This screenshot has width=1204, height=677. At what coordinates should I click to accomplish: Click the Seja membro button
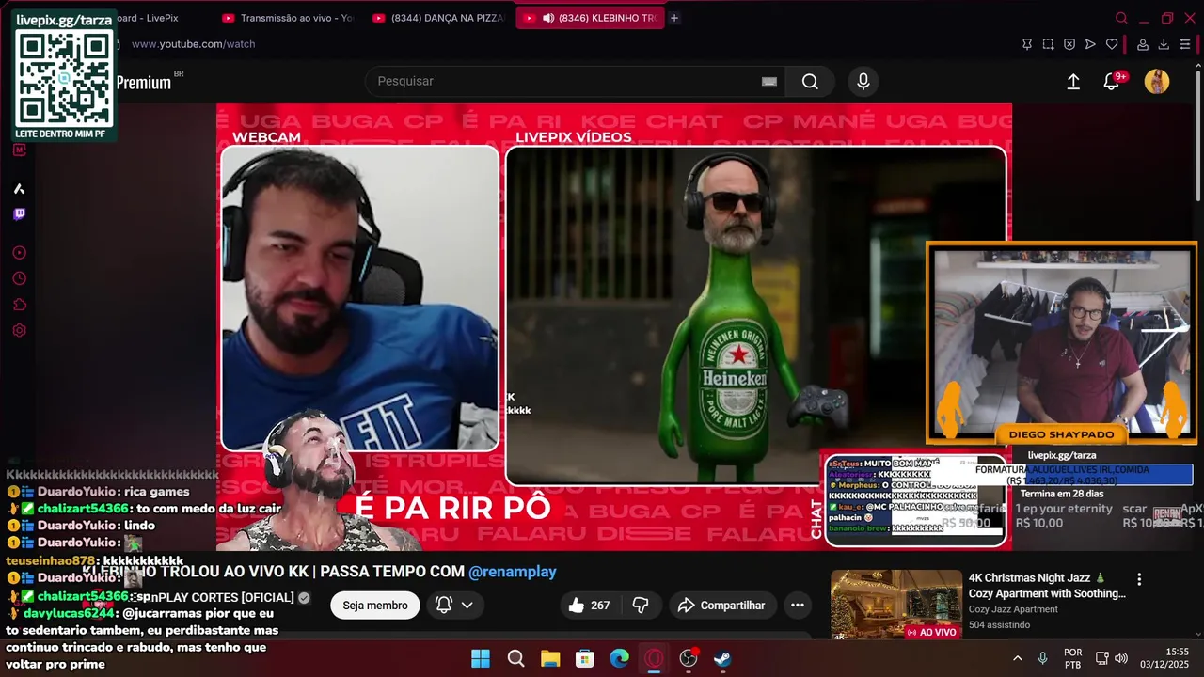point(375,606)
